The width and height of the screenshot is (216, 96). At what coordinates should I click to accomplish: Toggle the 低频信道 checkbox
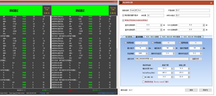tap(125, 43)
